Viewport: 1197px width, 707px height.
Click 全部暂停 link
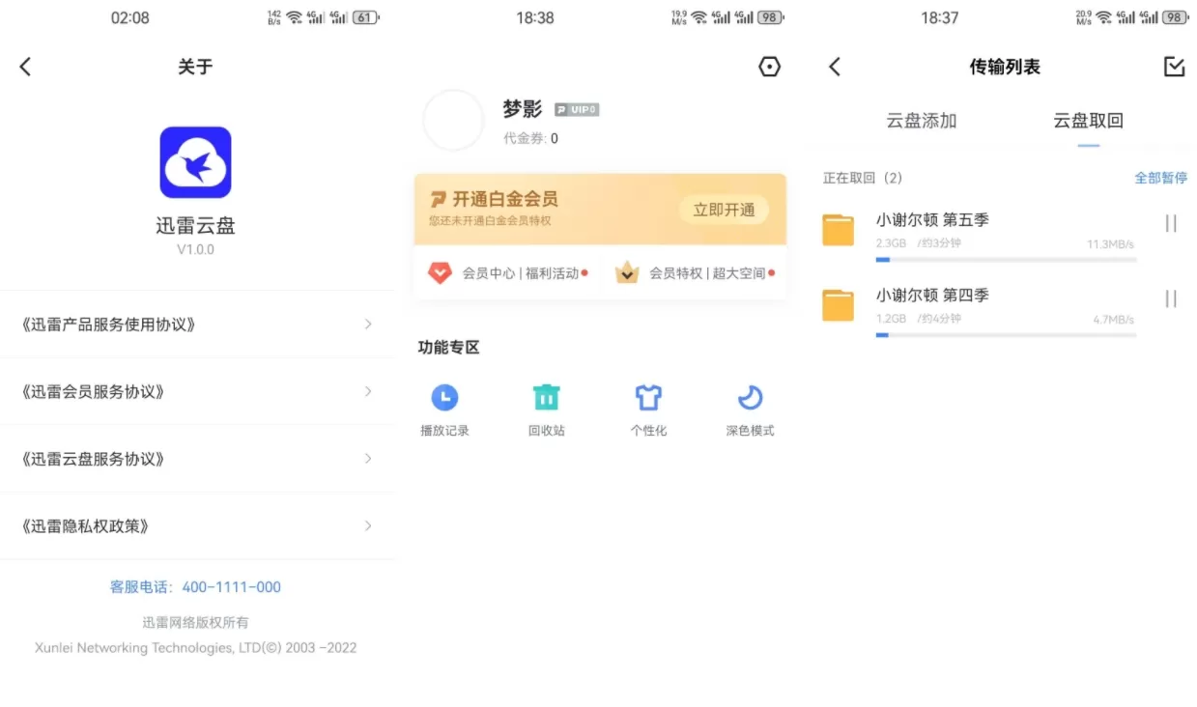[x=1160, y=179]
